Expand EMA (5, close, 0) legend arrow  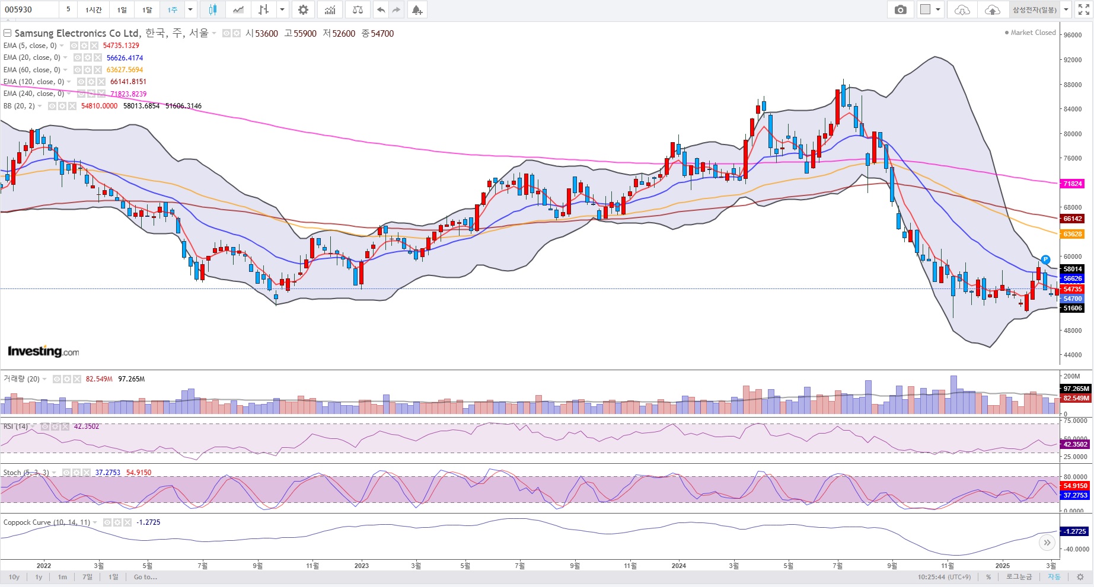(x=62, y=46)
